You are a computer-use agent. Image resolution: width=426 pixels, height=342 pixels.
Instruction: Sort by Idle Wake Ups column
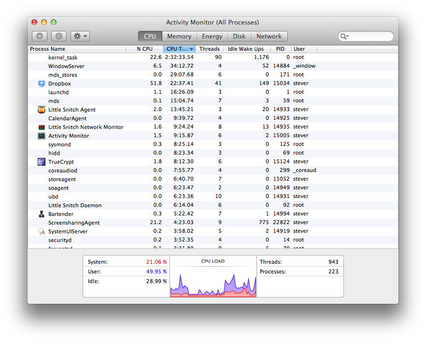[x=247, y=49]
